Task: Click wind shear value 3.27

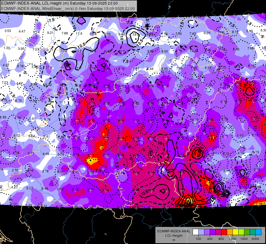Action: click(30, 188)
